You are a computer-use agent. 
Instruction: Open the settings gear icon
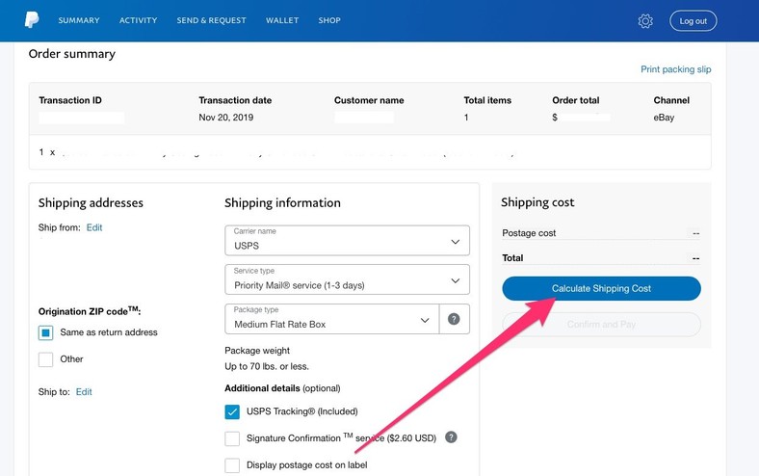click(x=645, y=21)
